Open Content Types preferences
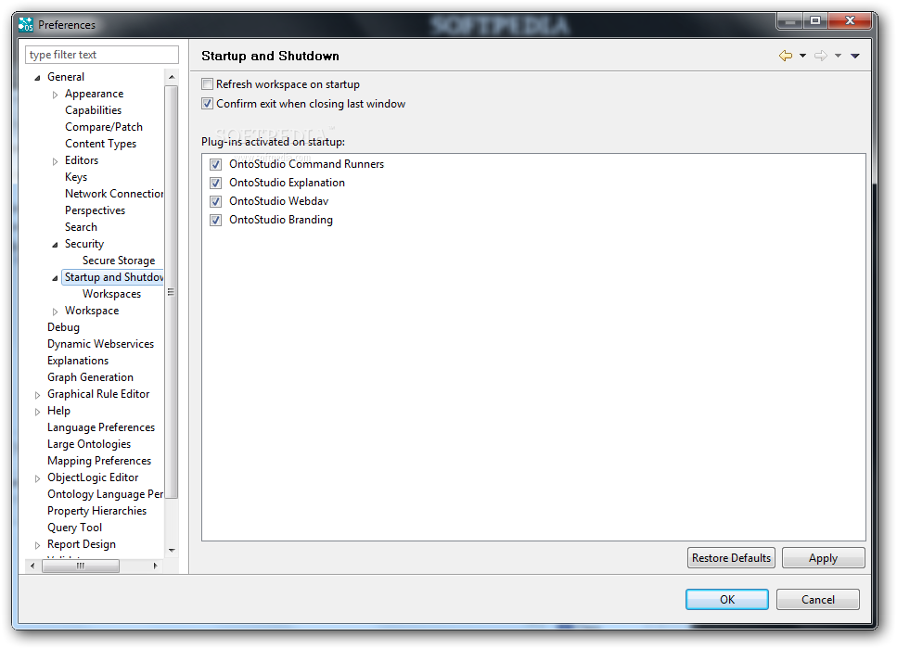 coord(101,144)
